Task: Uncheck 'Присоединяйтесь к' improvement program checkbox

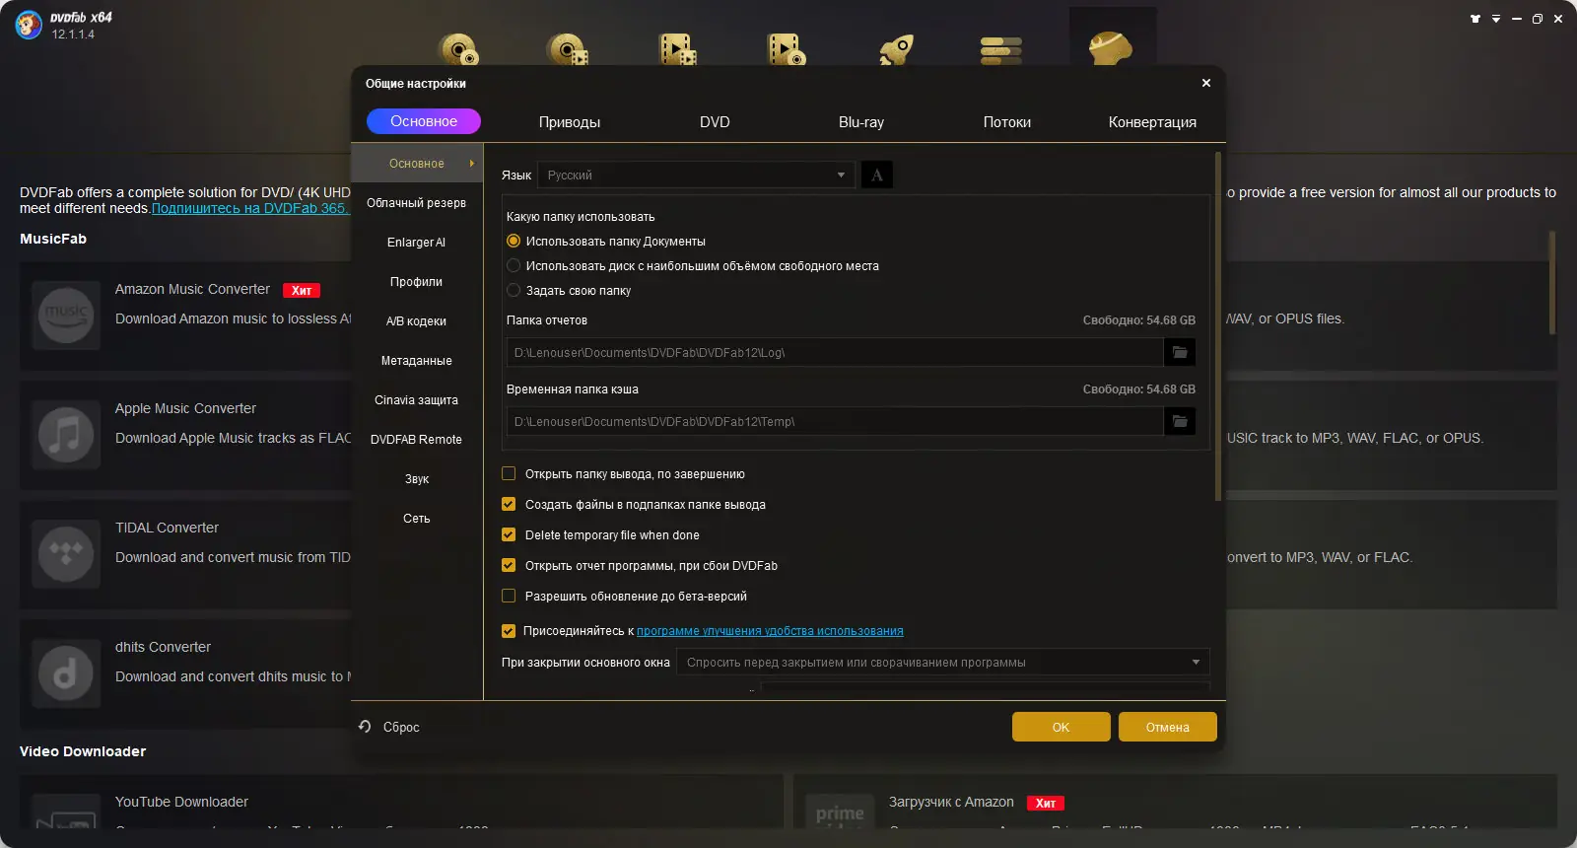Action: point(509,631)
